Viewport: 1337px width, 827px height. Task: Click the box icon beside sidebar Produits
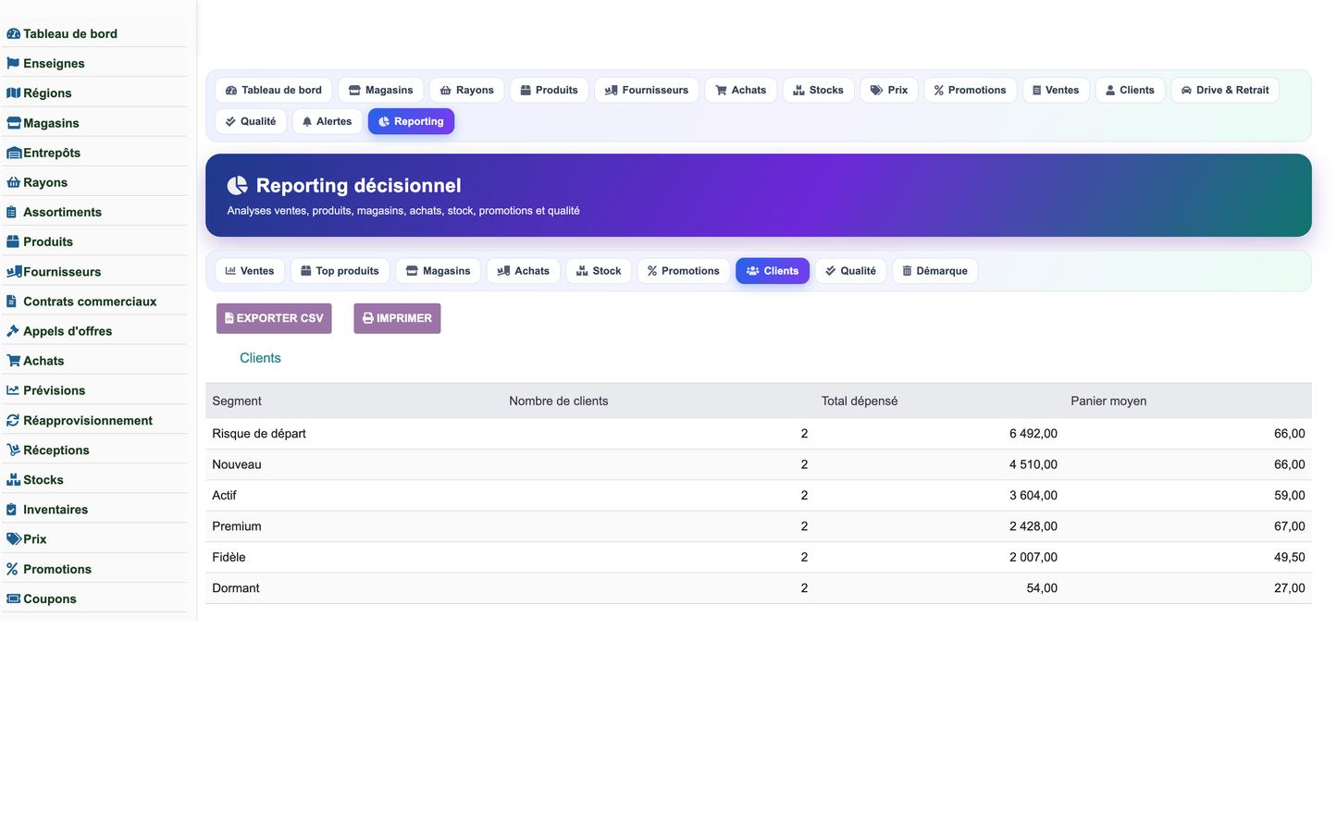tap(13, 241)
